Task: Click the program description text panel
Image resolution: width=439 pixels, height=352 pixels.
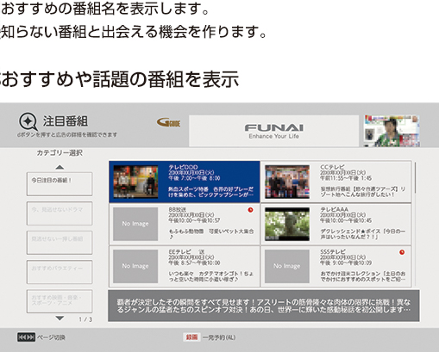Action: [264, 306]
